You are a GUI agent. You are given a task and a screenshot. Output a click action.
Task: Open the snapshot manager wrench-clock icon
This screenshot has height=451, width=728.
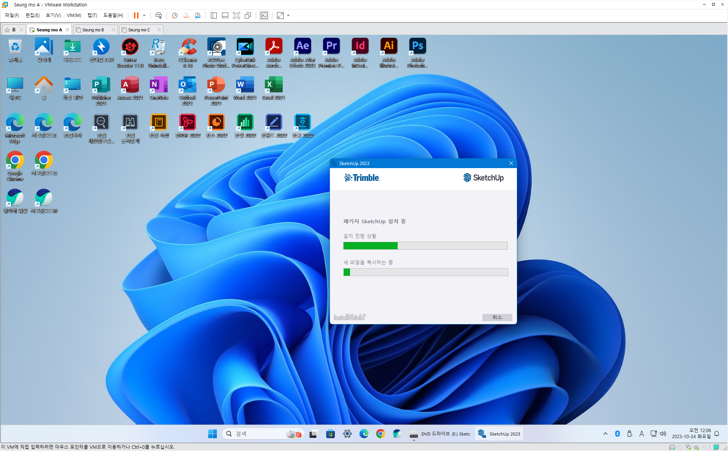[198, 15]
